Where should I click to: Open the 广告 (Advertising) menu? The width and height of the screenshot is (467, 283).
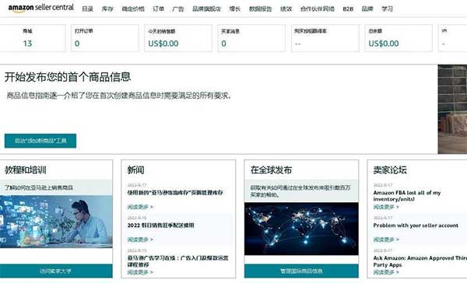(x=178, y=9)
